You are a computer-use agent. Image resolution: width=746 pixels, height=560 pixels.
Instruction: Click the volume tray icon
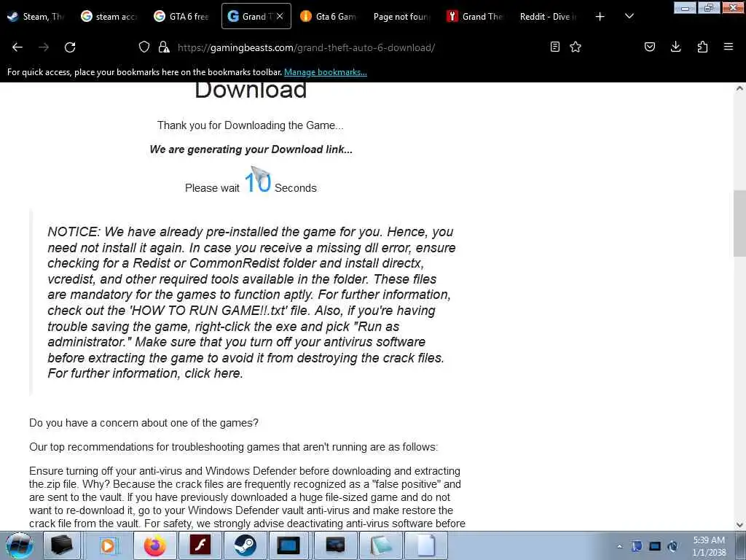(x=672, y=546)
